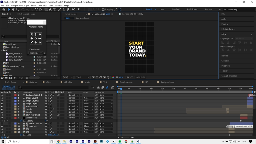Open Mode dropdown for Shape Layer 9
Image resolution: width=256 pixels, height=144 pixels.
point(73,98)
